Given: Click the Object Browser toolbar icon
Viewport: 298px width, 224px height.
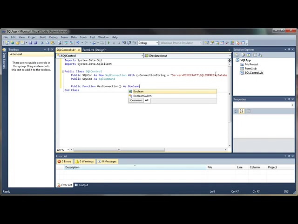Looking at the screenshot, I should [x=222, y=42].
